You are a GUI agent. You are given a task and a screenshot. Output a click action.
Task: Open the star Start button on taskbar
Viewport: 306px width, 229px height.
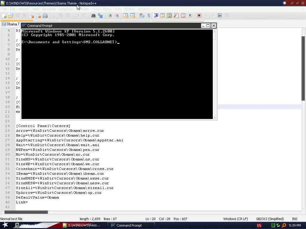5,225
